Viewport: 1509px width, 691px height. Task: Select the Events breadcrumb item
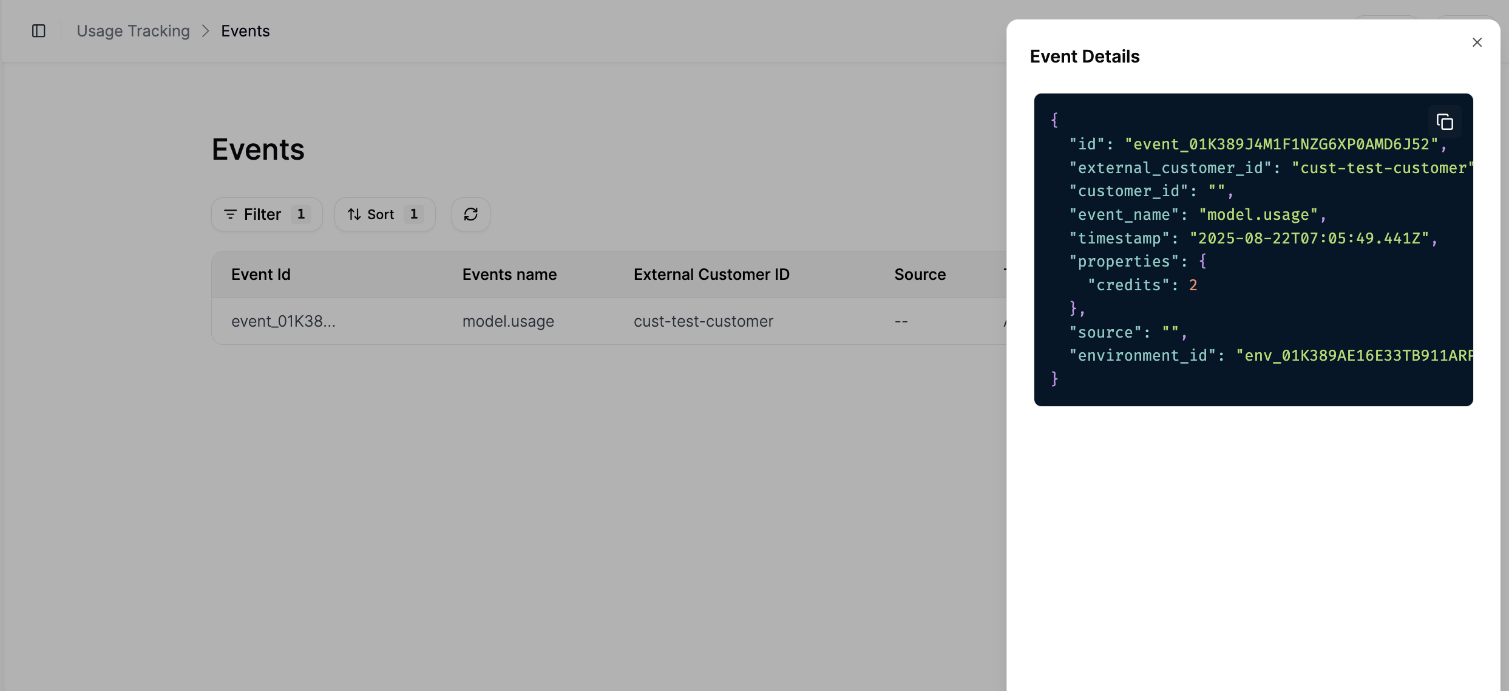click(245, 31)
